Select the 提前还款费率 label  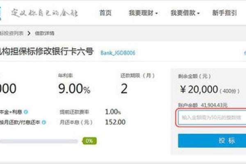74,112
